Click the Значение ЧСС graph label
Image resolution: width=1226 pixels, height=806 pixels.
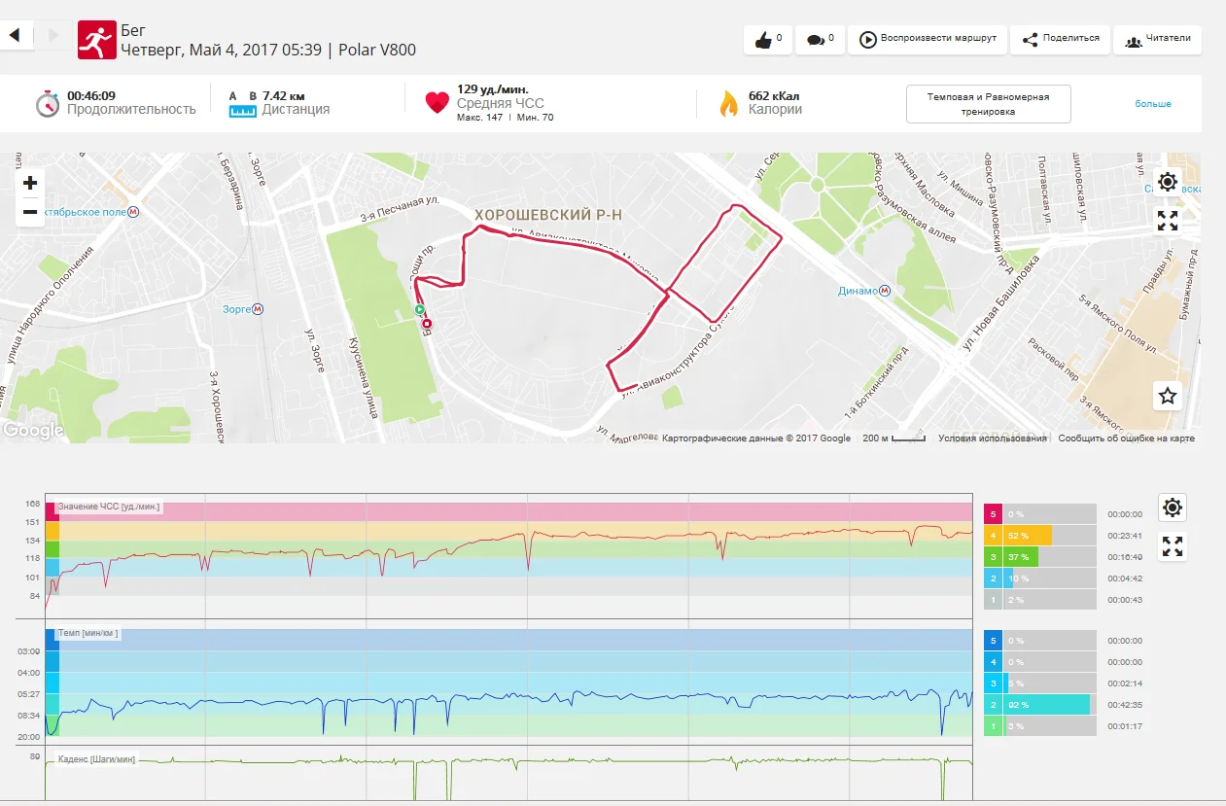click(109, 507)
